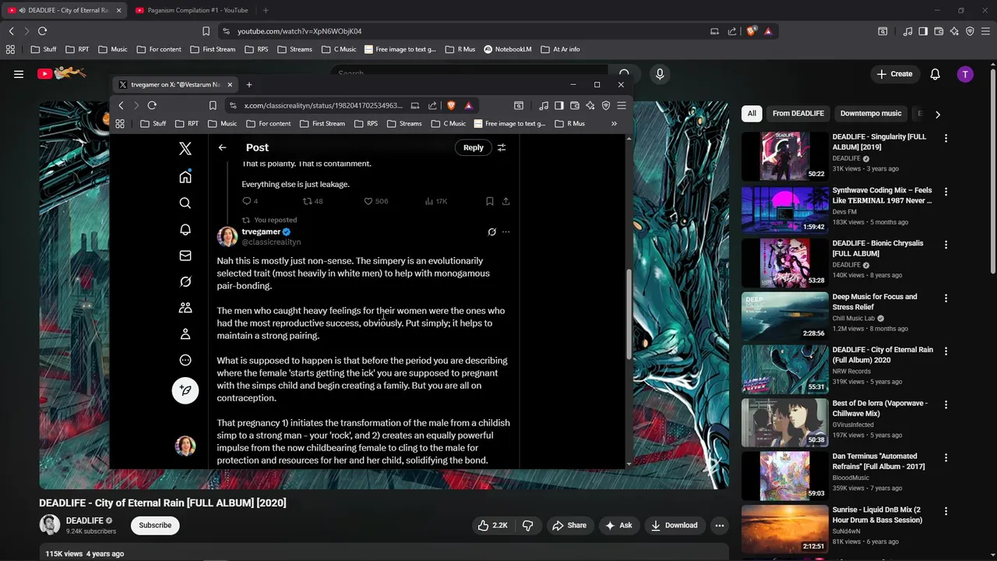Open trvegamer avatar thumbnail
This screenshot has width=997, height=561.
[x=227, y=236]
